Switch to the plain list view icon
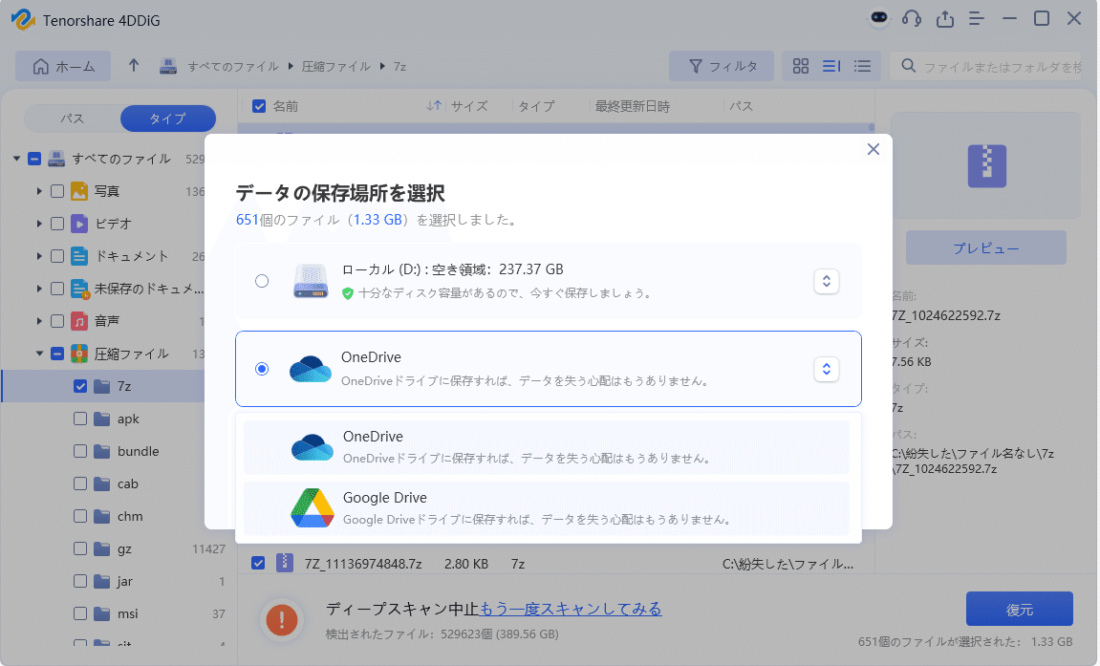The width and height of the screenshot is (1100, 666). 863,66
